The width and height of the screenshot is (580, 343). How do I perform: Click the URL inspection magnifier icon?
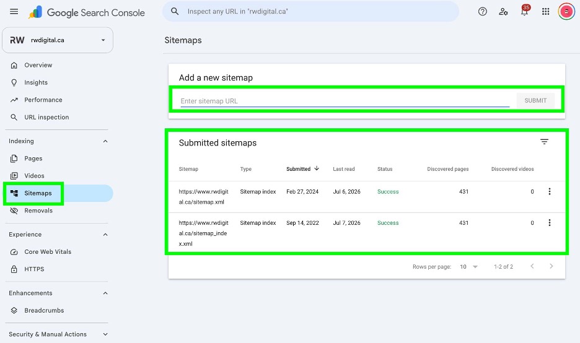point(14,117)
